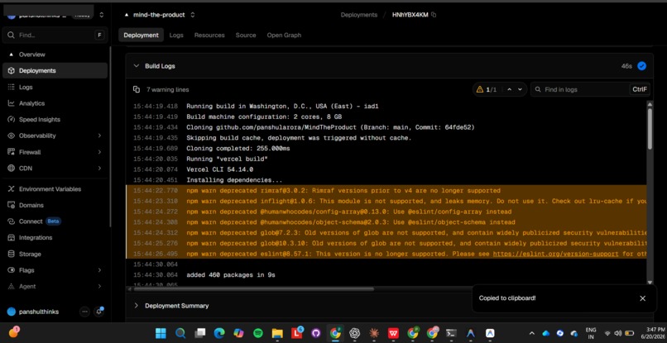Switch to the Logs tab
The width and height of the screenshot is (667, 343).
[176, 36]
